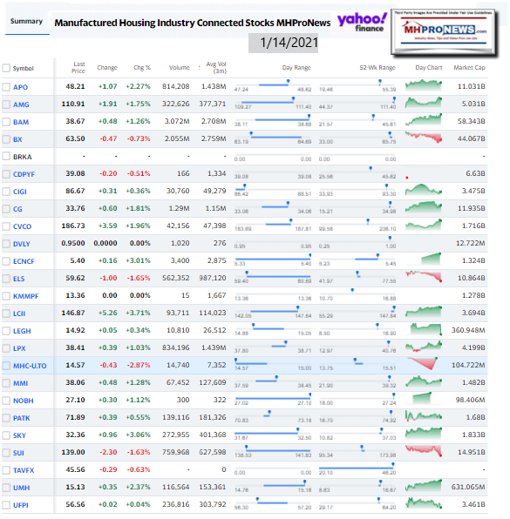Select UFPI last price 56.56

pos(75,504)
